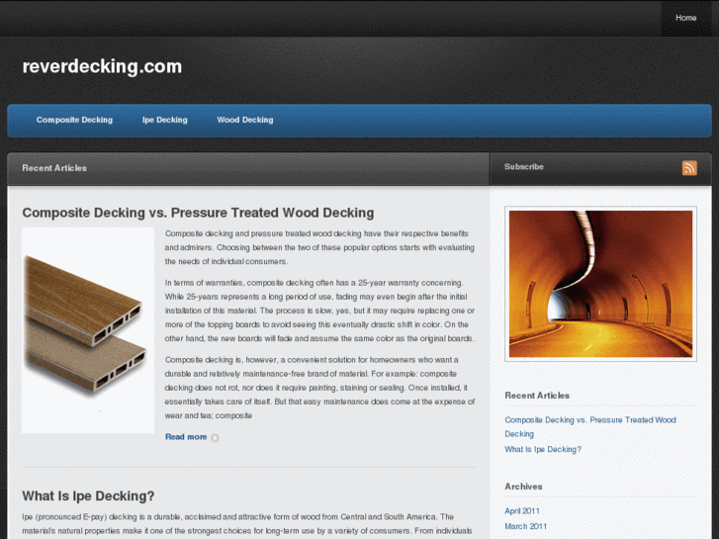Click sidebar link What Is Ipe Decking?
Image resolution: width=719 pixels, height=539 pixels.
coord(543,450)
